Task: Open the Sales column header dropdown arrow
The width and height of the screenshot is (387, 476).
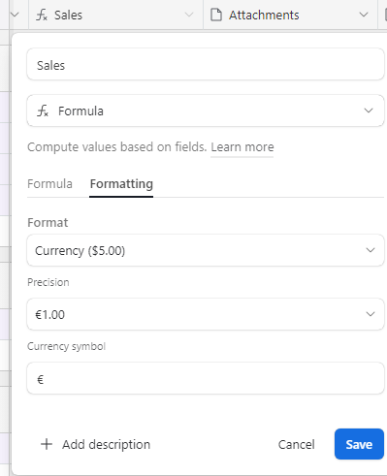Action: (189, 15)
